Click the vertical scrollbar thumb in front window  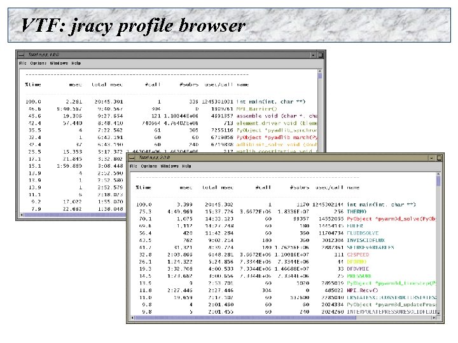[x=438, y=181]
